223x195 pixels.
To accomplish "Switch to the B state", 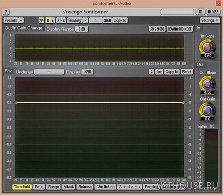I will click(x=52, y=21).
